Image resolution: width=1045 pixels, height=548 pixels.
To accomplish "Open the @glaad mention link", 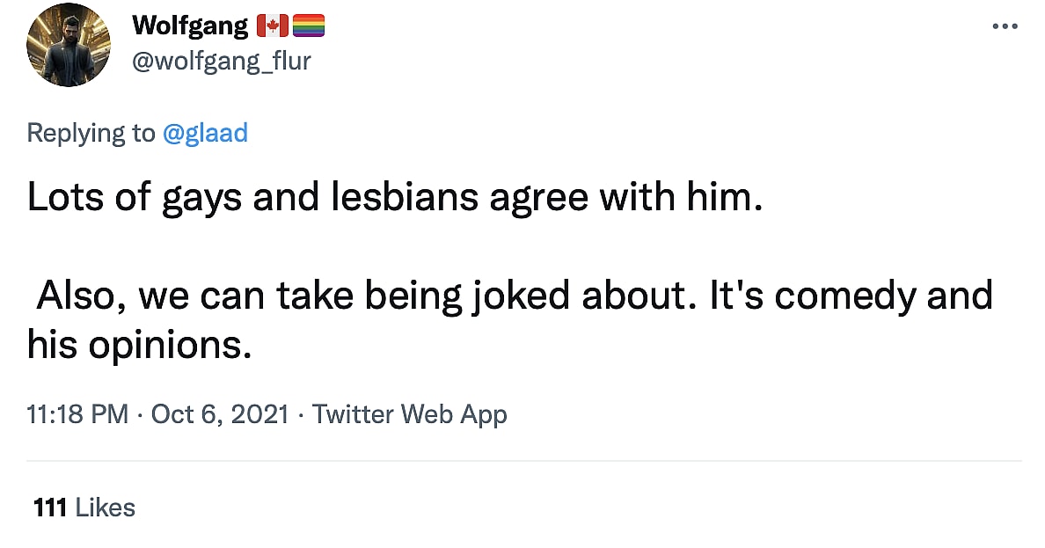I will pos(205,133).
